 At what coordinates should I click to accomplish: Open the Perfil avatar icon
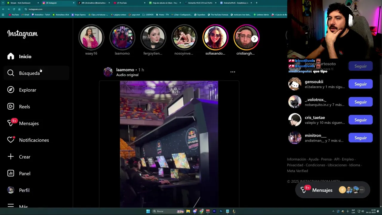pyautogui.click(x=11, y=190)
